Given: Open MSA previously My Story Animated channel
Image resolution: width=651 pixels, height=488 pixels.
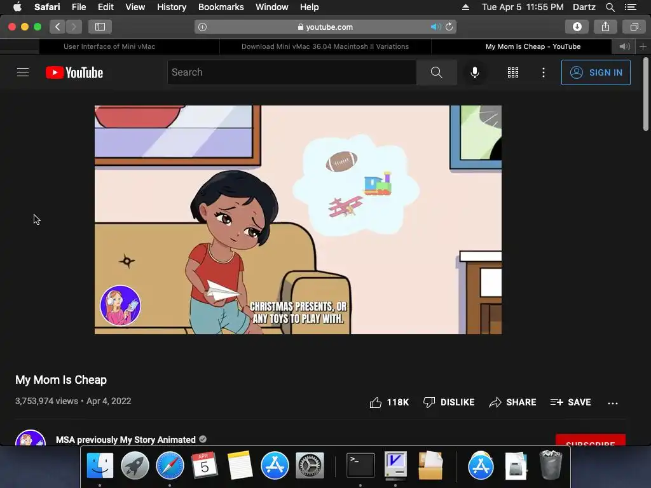Looking at the screenshot, I should tap(125, 440).
